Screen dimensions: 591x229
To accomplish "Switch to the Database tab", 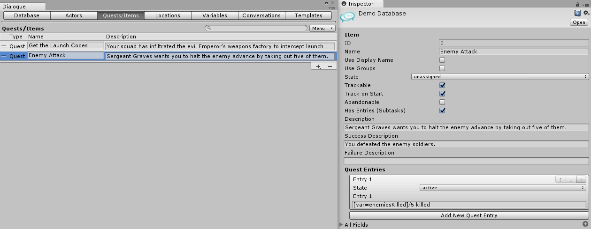I will pos(27,15).
